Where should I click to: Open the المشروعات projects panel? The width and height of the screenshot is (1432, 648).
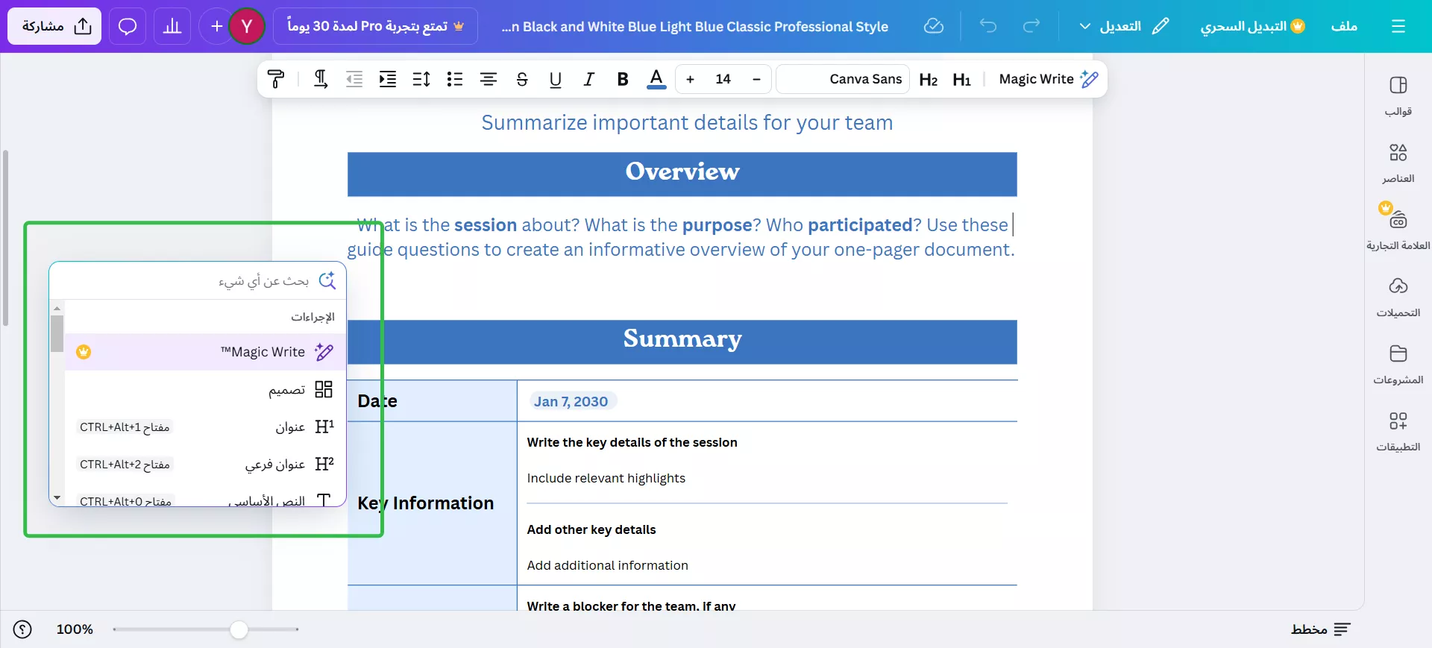point(1398,365)
